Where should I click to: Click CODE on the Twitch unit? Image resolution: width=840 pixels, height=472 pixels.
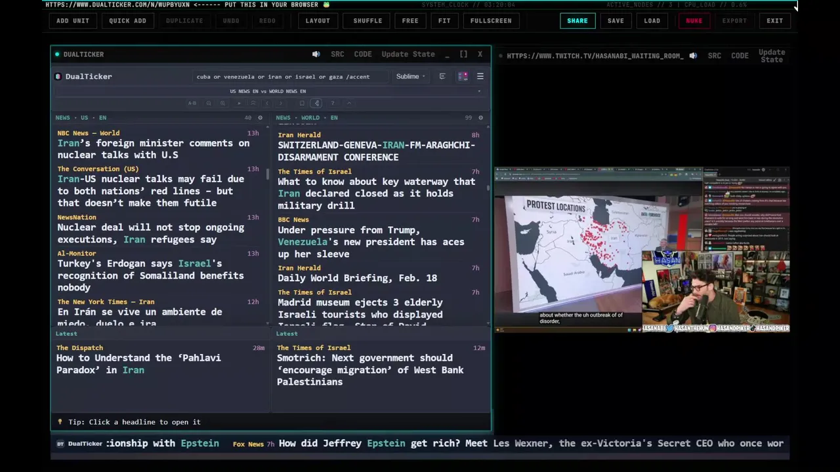(740, 56)
